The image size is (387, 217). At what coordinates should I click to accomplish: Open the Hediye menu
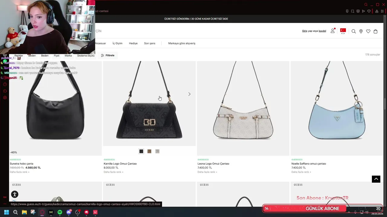(133, 43)
